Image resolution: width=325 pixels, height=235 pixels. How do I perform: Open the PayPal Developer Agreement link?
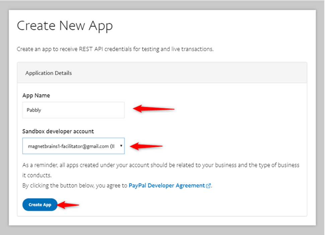coord(167,185)
